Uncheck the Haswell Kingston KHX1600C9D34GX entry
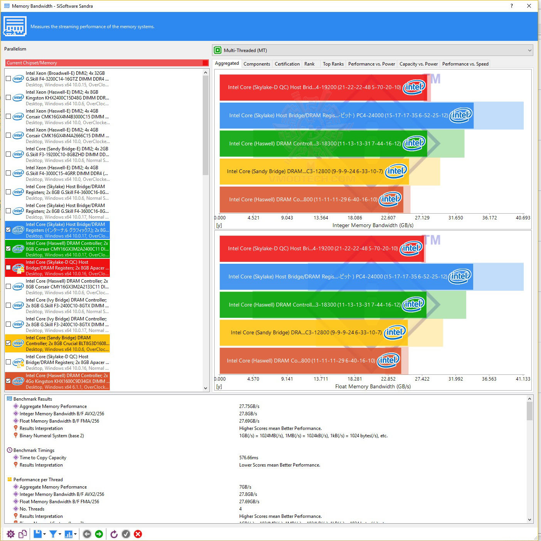Image resolution: width=541 pixels, height=541 pixels. (8, 381)
